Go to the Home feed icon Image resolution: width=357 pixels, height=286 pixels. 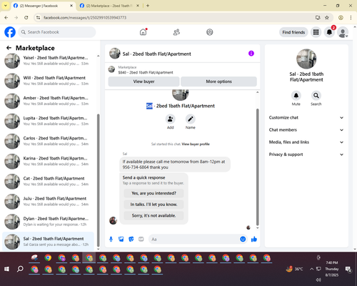143,32
